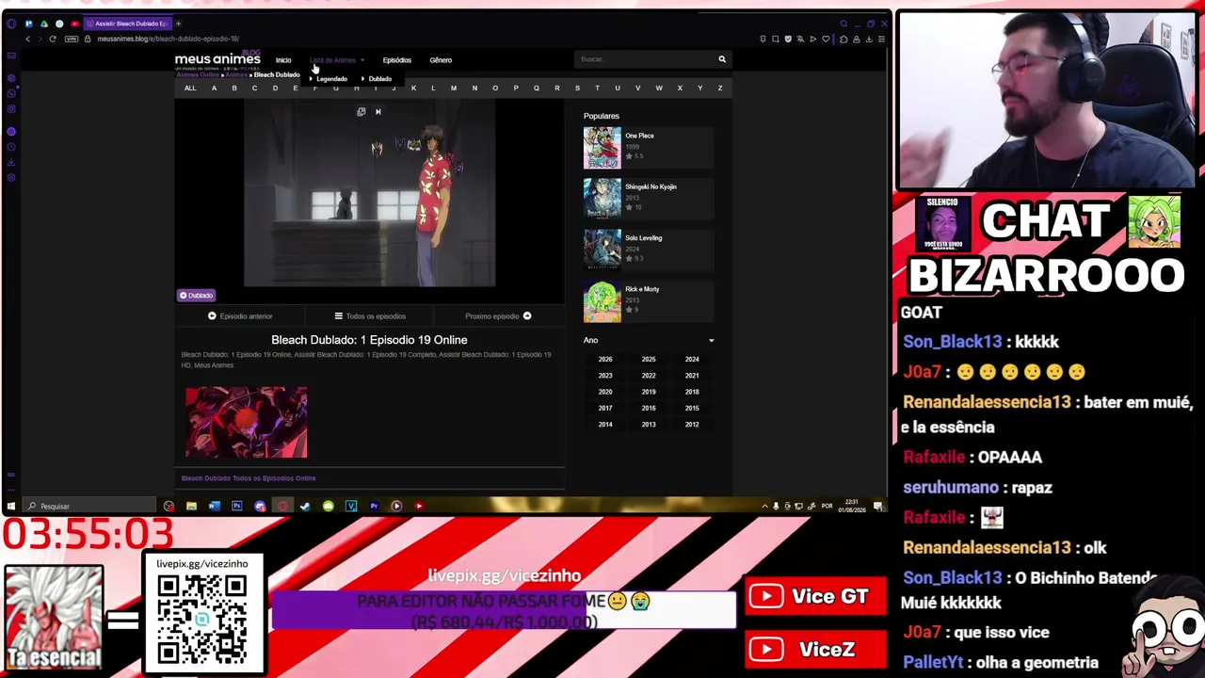Filter anime by the ALL letter index

(190, 89)
